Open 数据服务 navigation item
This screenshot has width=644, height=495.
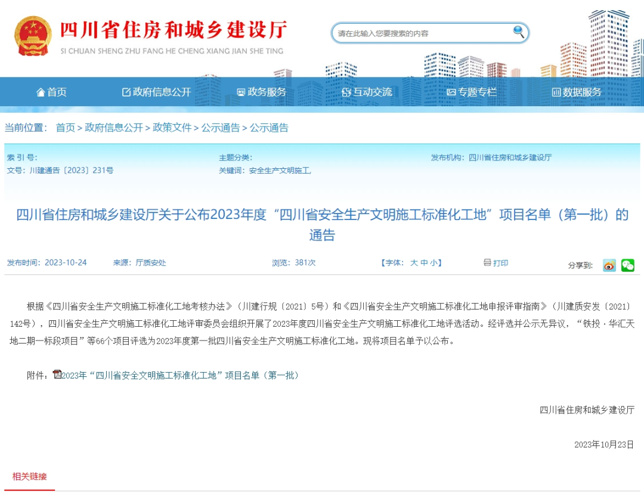click(x=577, y=92)
